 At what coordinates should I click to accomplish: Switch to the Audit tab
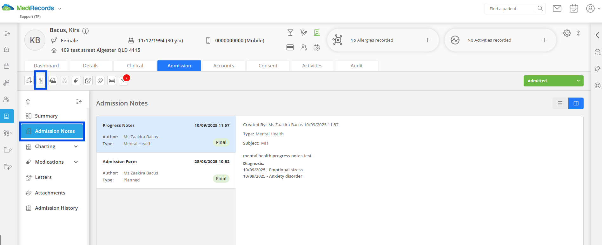tap(357, 66)
